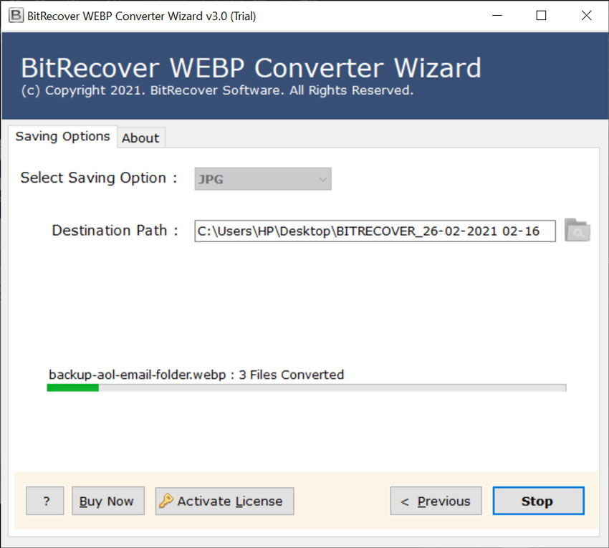Viewport: 609px width, 548px height.
Task: Browse destination folder with the folder icon
Action: click(x=577, y=230)
